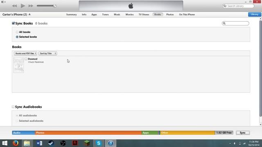
Task: Click the Library button
Action: [255, 15]
